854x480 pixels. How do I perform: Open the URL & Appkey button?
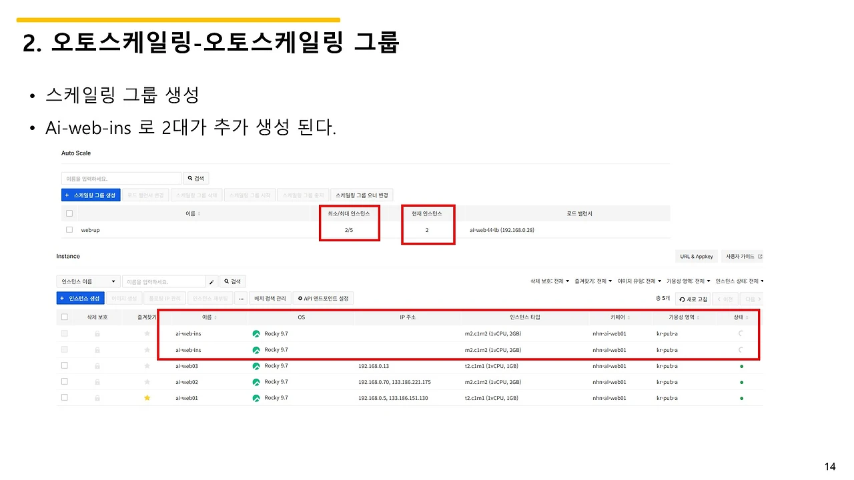(697, 256)
